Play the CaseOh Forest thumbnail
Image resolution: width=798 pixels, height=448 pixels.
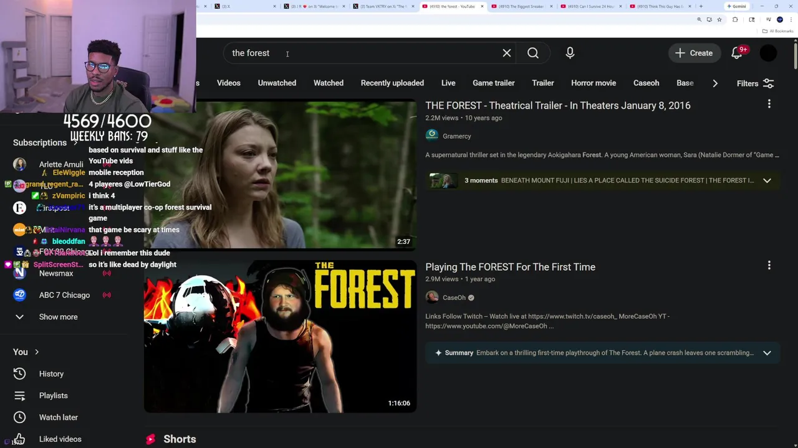point(280,337)
